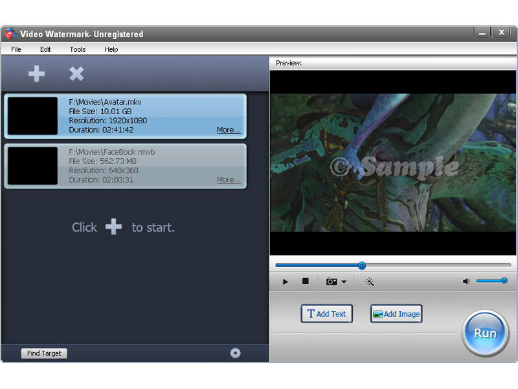Mute audio via the speaker icon

click(x=466, y=281)
